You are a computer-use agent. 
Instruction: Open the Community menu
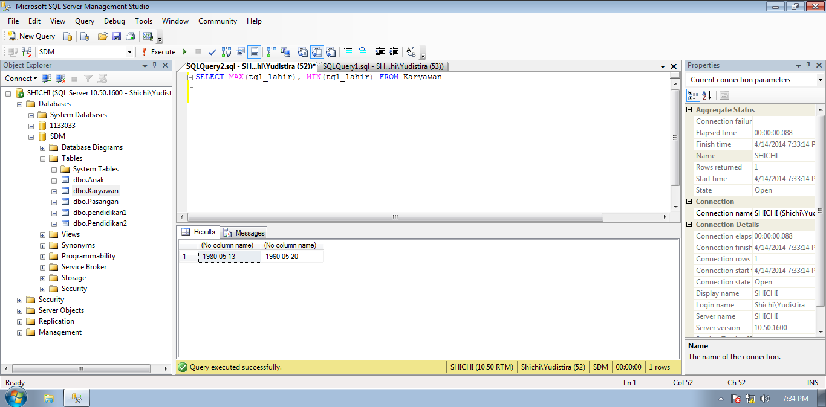[x=218, y=21]
